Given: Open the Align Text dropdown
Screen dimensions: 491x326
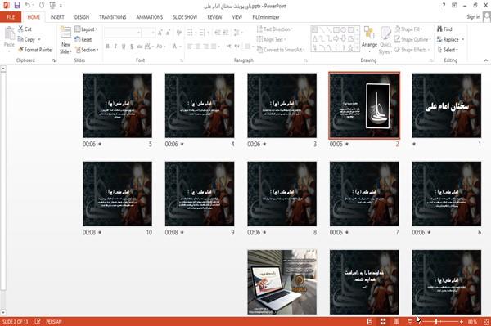Looking at the screenshot, I should tap(271, 39).
